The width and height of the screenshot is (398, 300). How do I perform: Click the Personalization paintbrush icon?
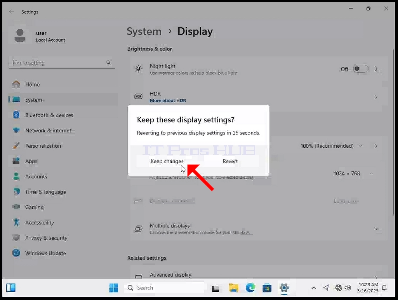16,146
